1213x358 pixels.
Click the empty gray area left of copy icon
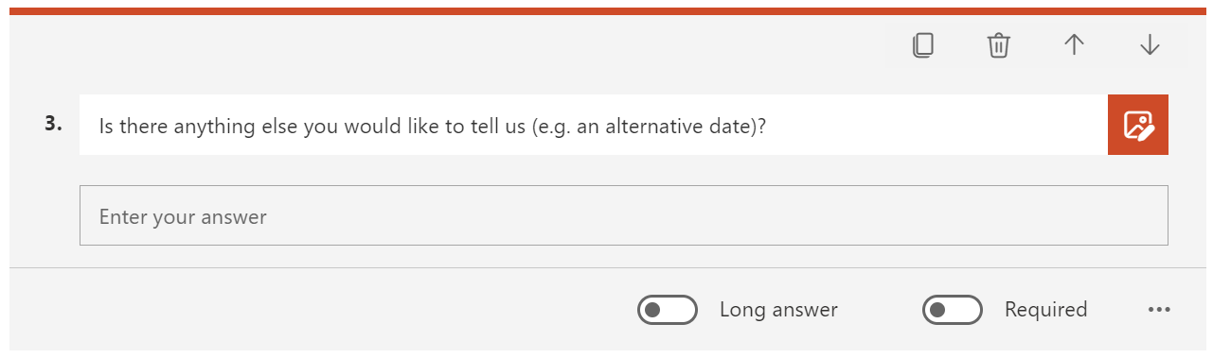pos(455,45)
